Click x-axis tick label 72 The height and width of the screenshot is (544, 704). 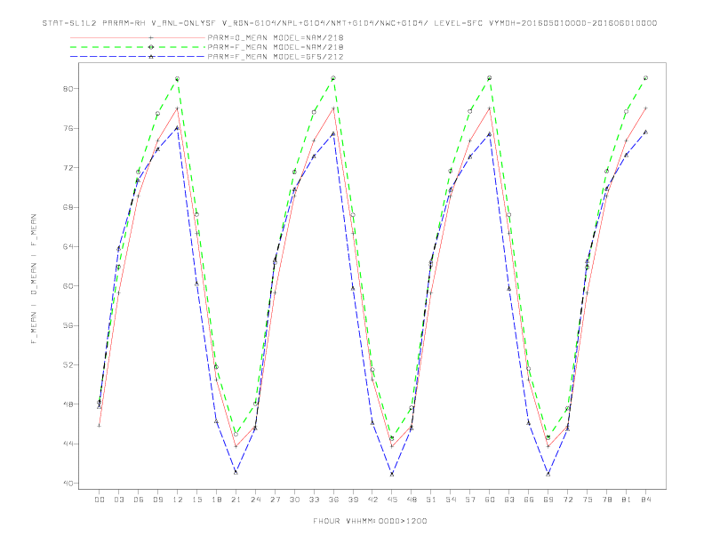[568, 500]
